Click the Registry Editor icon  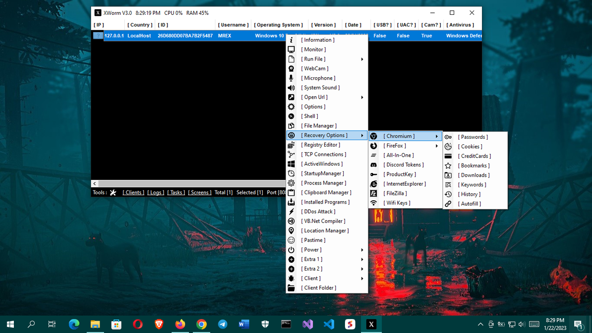tap(291, 144)
